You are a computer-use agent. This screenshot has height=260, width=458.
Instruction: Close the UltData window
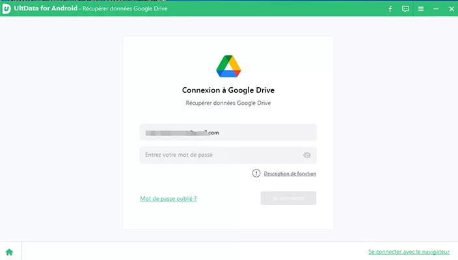coord(451,8)
